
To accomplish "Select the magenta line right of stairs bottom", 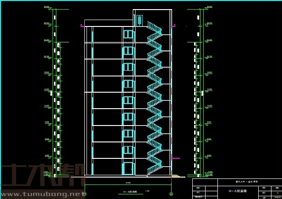I will [176, 158].
